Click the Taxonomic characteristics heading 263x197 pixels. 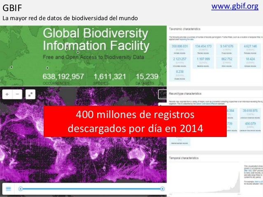pyautogui.click(x=185, y=29)
